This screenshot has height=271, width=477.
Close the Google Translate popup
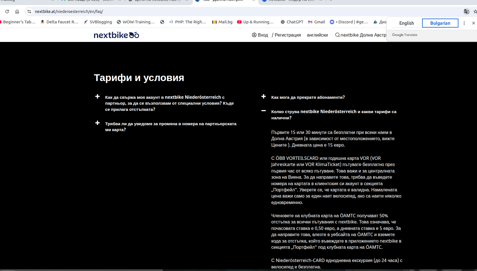click(473, 23)
